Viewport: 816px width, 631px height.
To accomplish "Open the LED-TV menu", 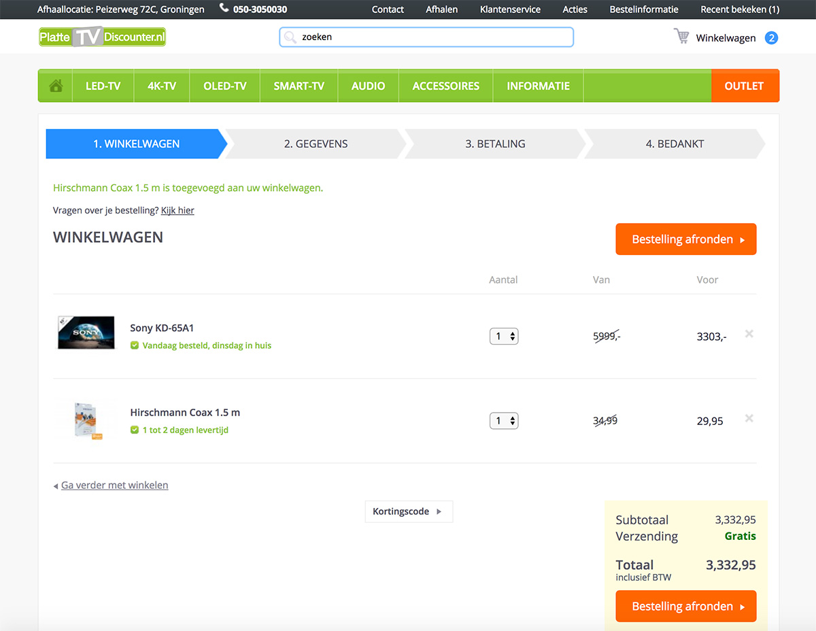I will tap(103, 86).
